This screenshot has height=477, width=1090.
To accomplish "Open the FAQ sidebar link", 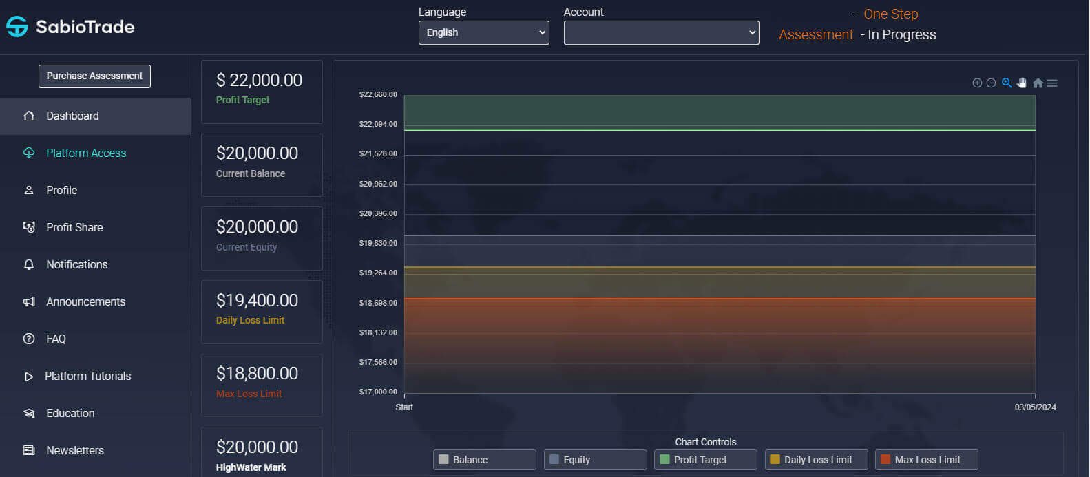I will pos(56,339).
